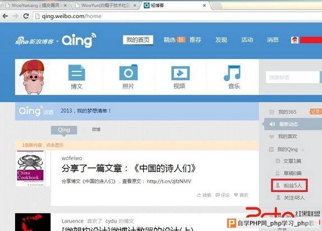322x231 pixels.
Task: Click the pig avatar profile picture
Action: click(x=32, y=77)
